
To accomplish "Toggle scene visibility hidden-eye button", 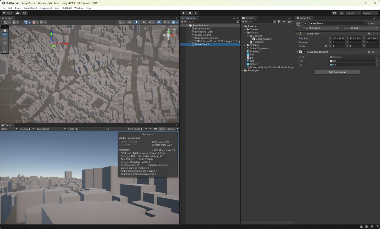I will (x=159, y=22).
